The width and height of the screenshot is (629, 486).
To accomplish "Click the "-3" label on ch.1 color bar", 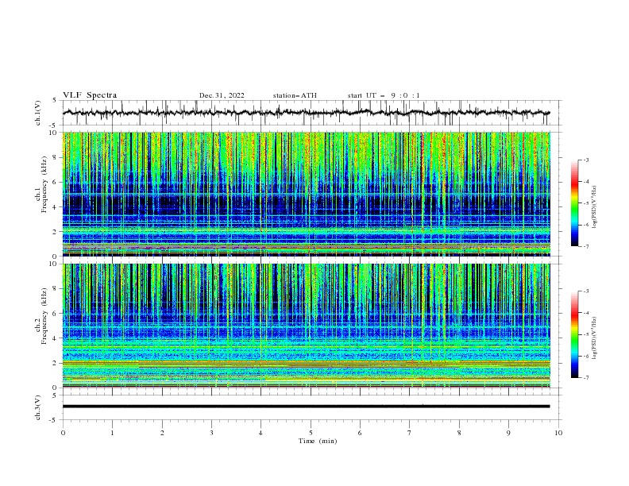I will [585, 160].
